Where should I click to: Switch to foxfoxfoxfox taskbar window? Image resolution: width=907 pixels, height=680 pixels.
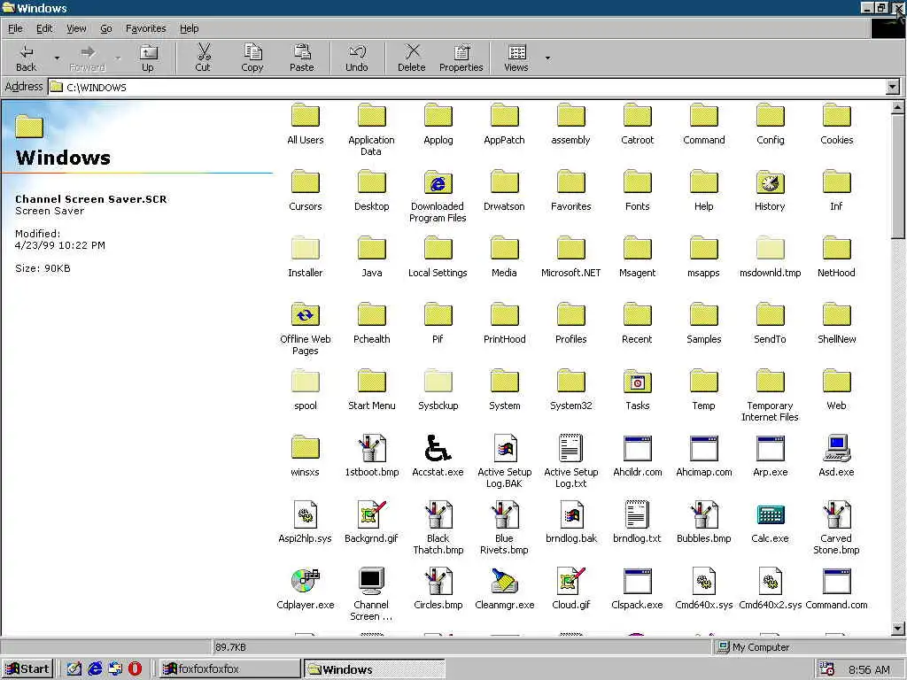coord(229,669)
